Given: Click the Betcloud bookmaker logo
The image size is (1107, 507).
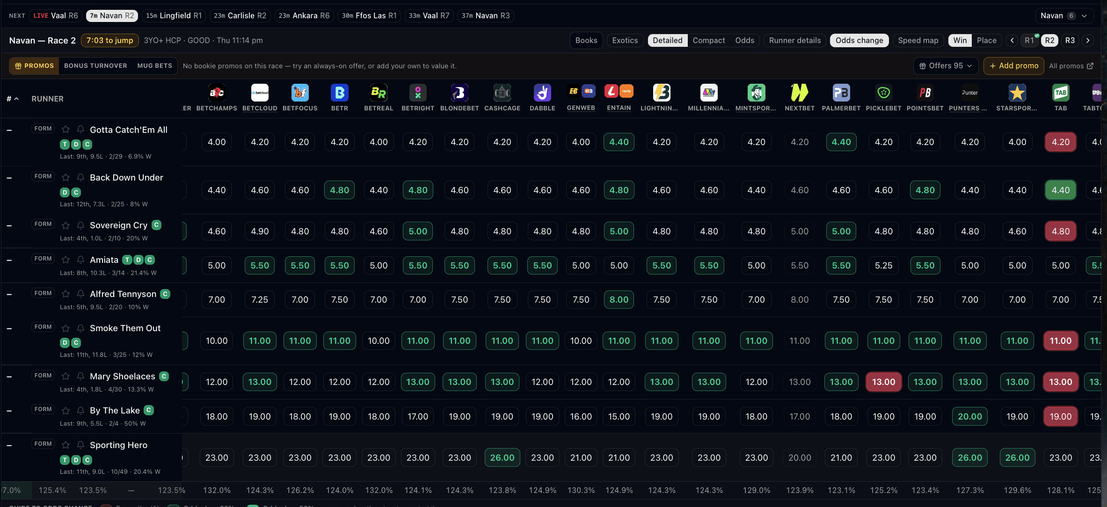Looking at the screenshot, I should pyautogui.click(x=260, y=93).
